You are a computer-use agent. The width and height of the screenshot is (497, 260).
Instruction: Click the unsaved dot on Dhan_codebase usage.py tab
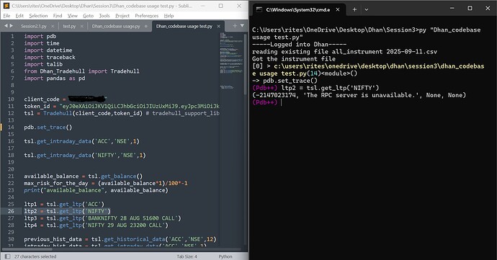[x=146, y=27]
